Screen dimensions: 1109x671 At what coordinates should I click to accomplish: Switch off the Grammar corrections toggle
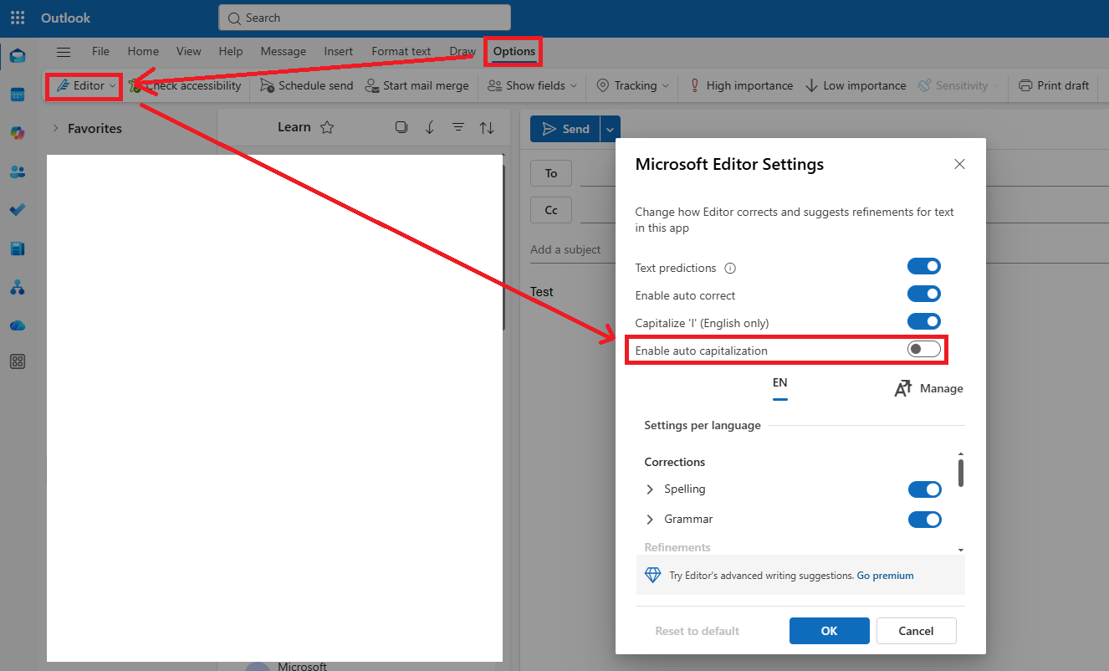925,520
